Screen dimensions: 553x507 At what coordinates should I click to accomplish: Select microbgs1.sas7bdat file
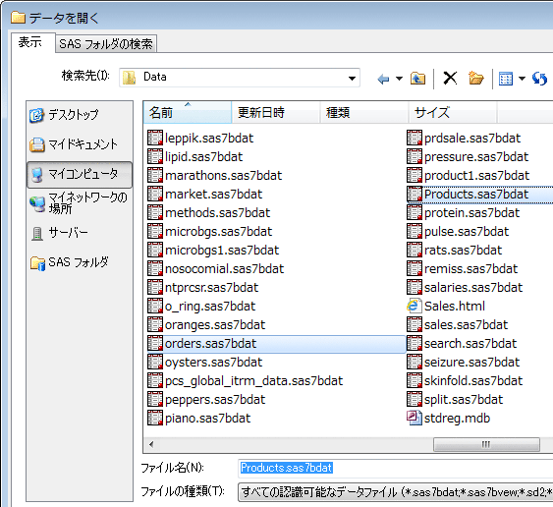(x=213, y=251)
